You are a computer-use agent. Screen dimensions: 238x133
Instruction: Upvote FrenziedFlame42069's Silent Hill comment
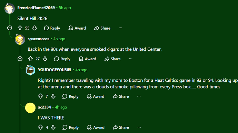(x=20, y=28)
